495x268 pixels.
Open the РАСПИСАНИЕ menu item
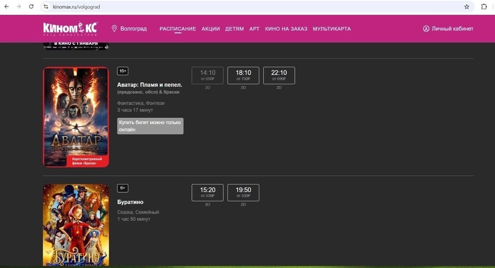click(x=178, y=29)
